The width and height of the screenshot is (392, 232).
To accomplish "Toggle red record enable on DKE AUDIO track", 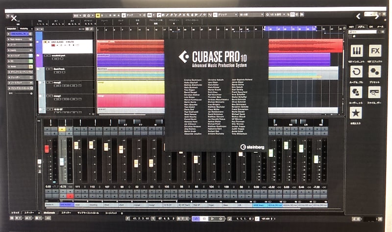I will 53,45.
